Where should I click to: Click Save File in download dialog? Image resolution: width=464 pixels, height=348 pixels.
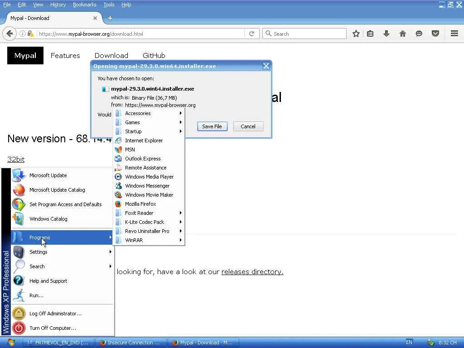[x=212, y=126]
